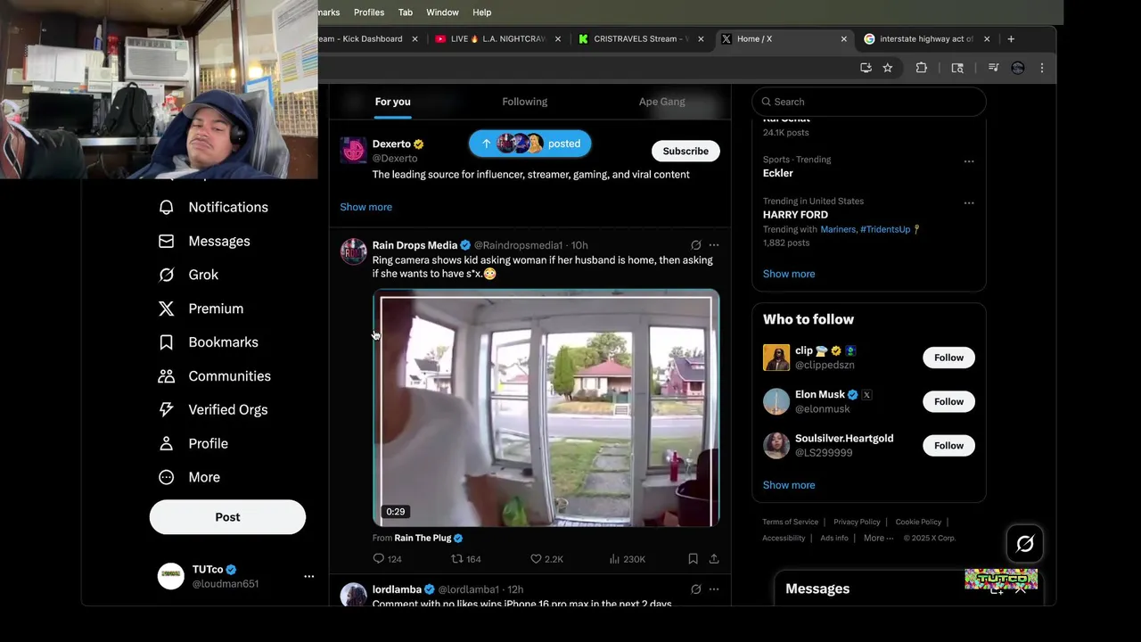Follow Soulsilver.Heartgold
This screenshot has height=642, width=1141.
[x=948, y=445]
